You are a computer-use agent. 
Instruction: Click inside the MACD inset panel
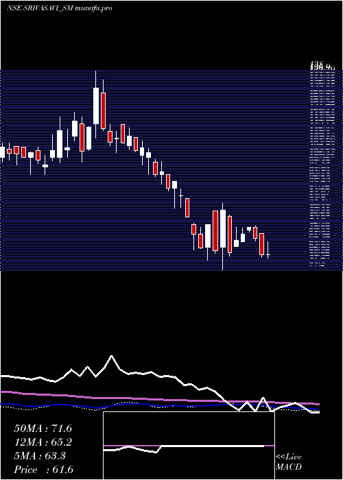(189, 446)
